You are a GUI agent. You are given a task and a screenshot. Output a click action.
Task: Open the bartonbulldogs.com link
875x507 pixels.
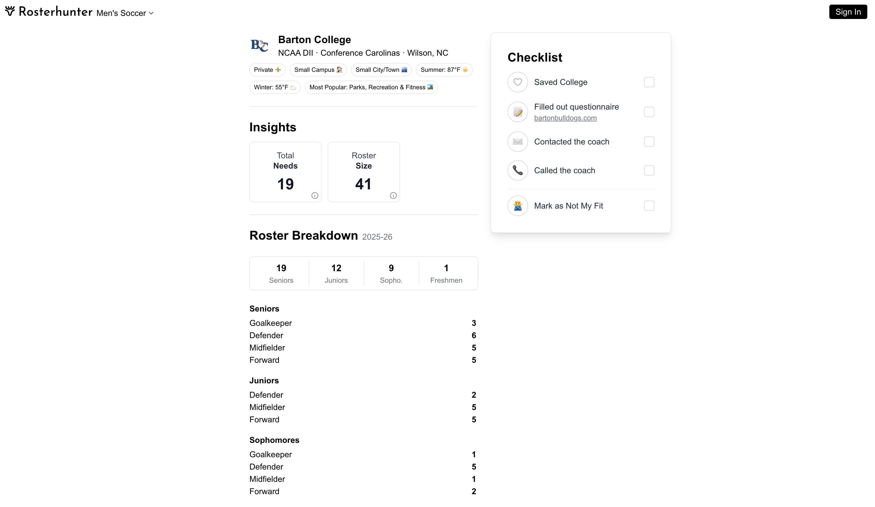click(565, 118)
